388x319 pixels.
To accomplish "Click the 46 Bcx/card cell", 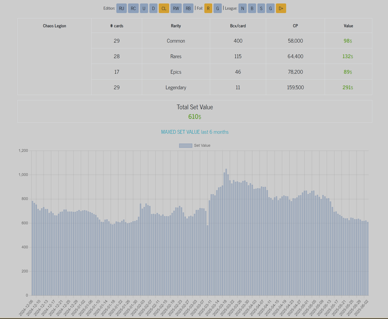I will pos(238,72).
